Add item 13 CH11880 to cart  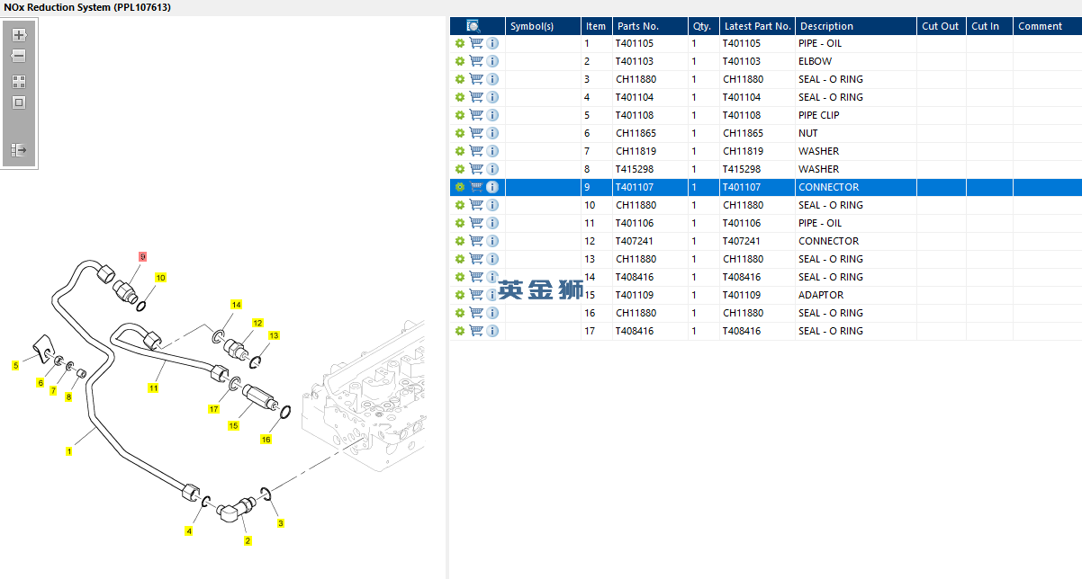tap(476, 259)
